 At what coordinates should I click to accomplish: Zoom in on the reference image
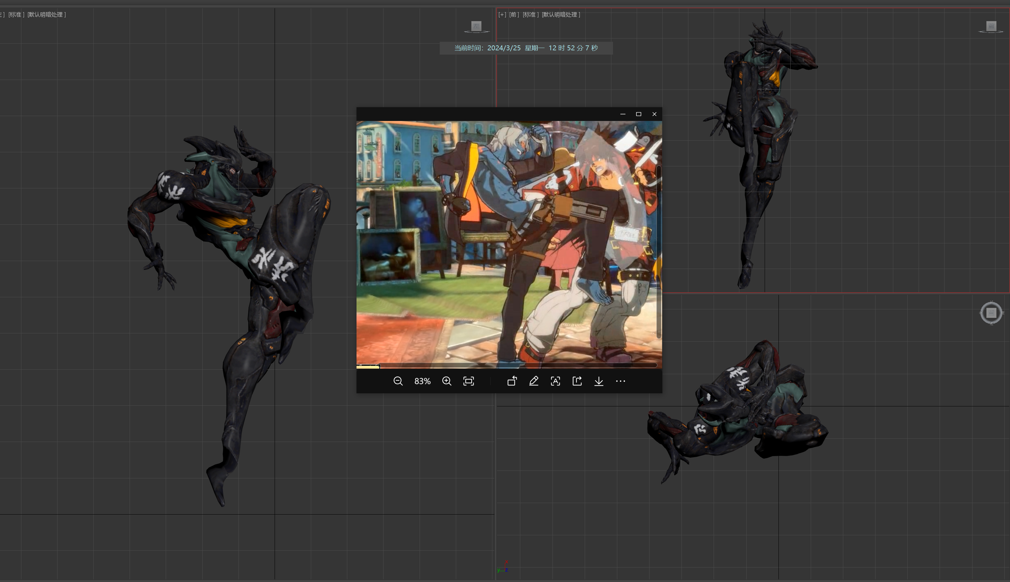tap(447, 381)
